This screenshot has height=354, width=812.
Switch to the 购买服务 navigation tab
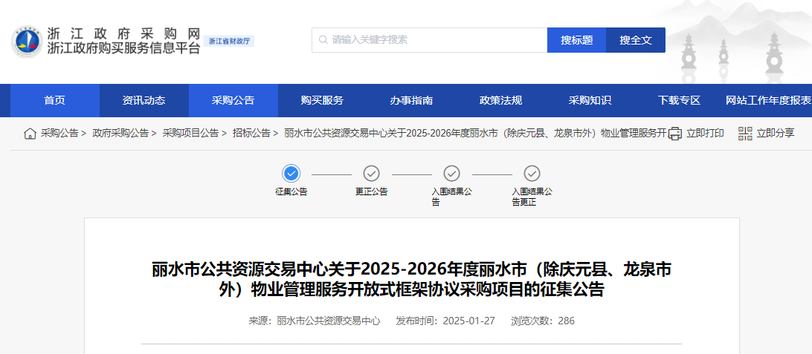[x=322, y=101]
